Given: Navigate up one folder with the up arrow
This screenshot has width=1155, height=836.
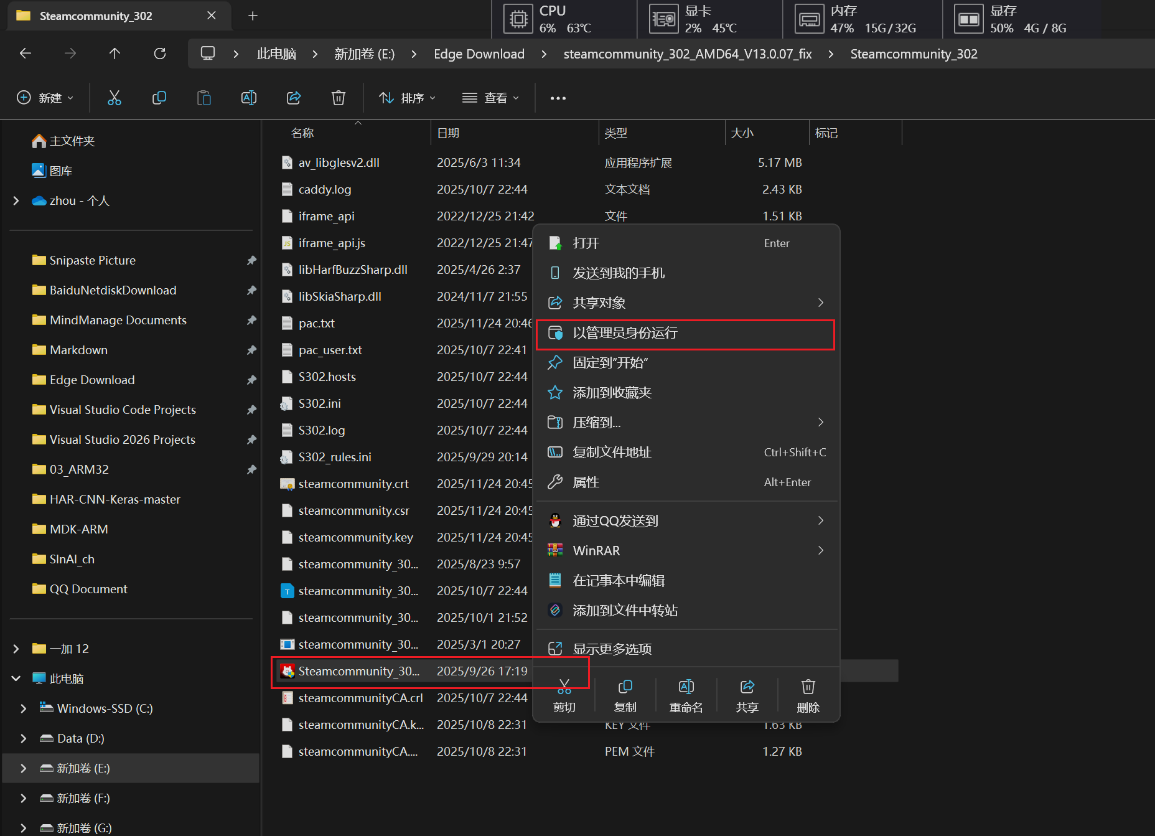Looking at the screenshot, I should click(x=115, y=54).
